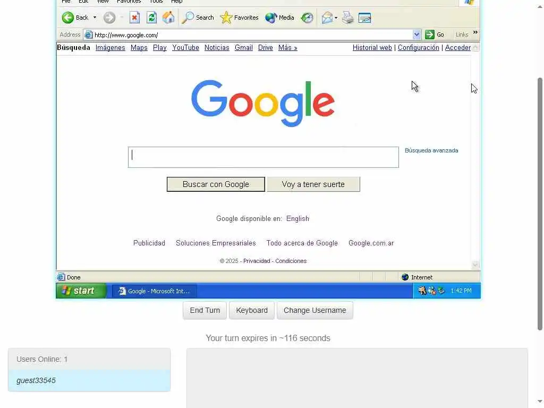Open Soluciones Empresariales link
544x408 pixels.
[216, 243]
